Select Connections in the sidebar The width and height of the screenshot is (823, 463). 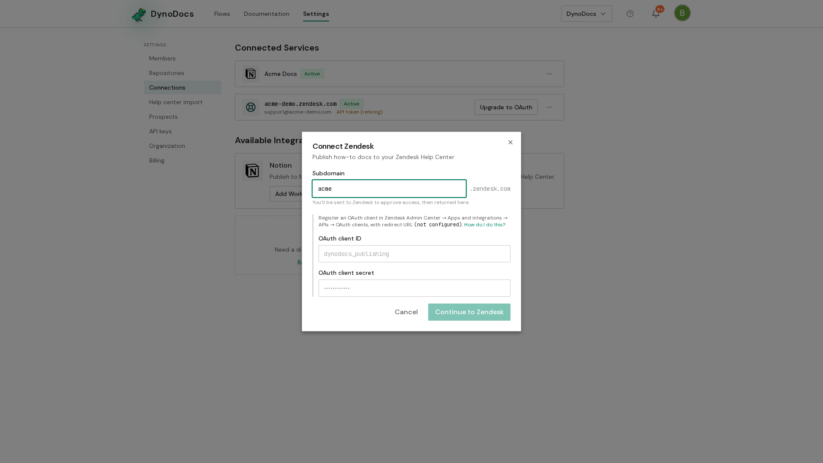point(183,87)
